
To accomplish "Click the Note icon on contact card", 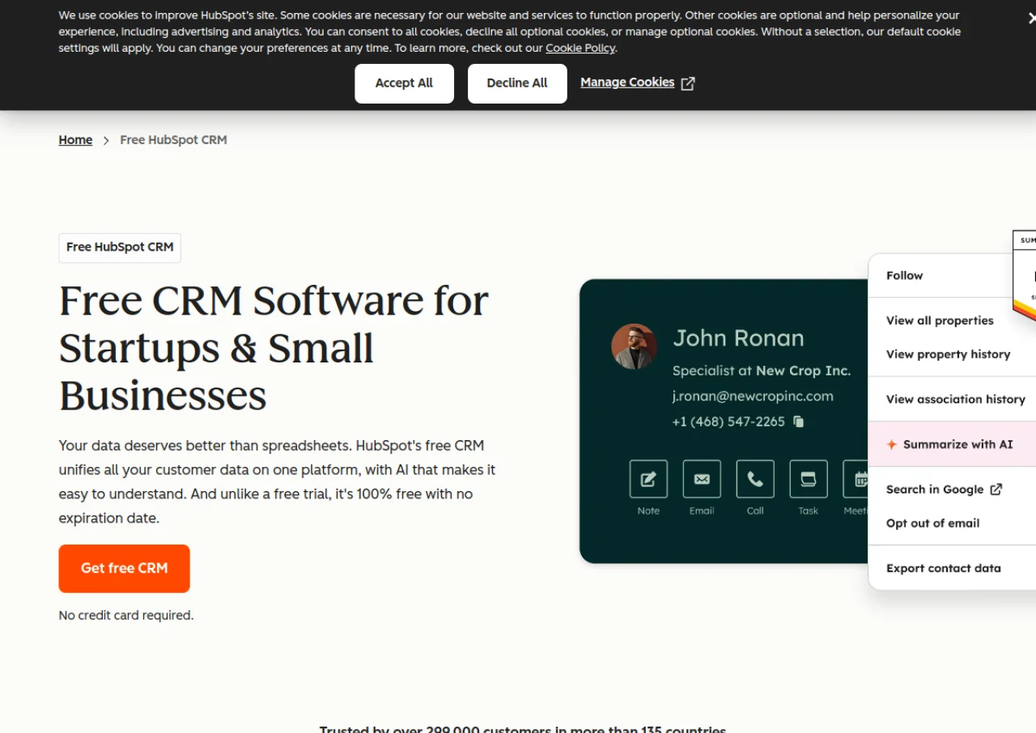I will (648, 479).
